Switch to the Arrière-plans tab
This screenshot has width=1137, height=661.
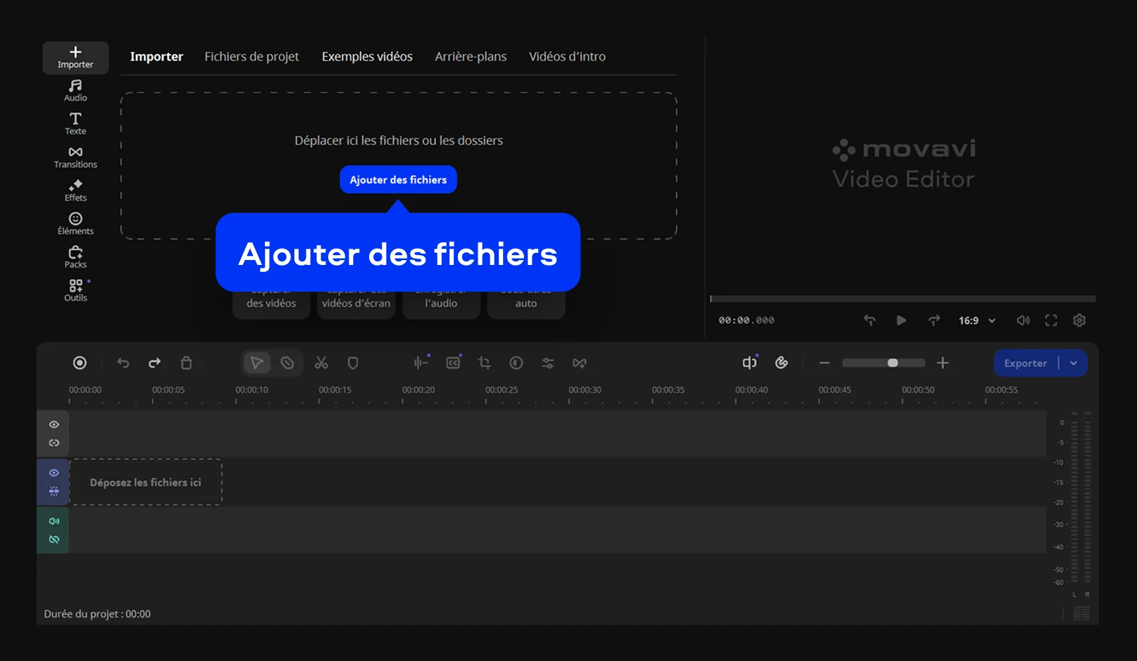pos(471,56)
